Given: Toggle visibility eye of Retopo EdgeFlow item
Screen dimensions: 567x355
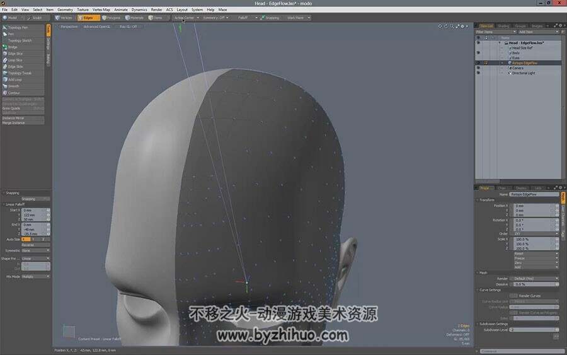Looking at the screenshot, I should point(478,63).
